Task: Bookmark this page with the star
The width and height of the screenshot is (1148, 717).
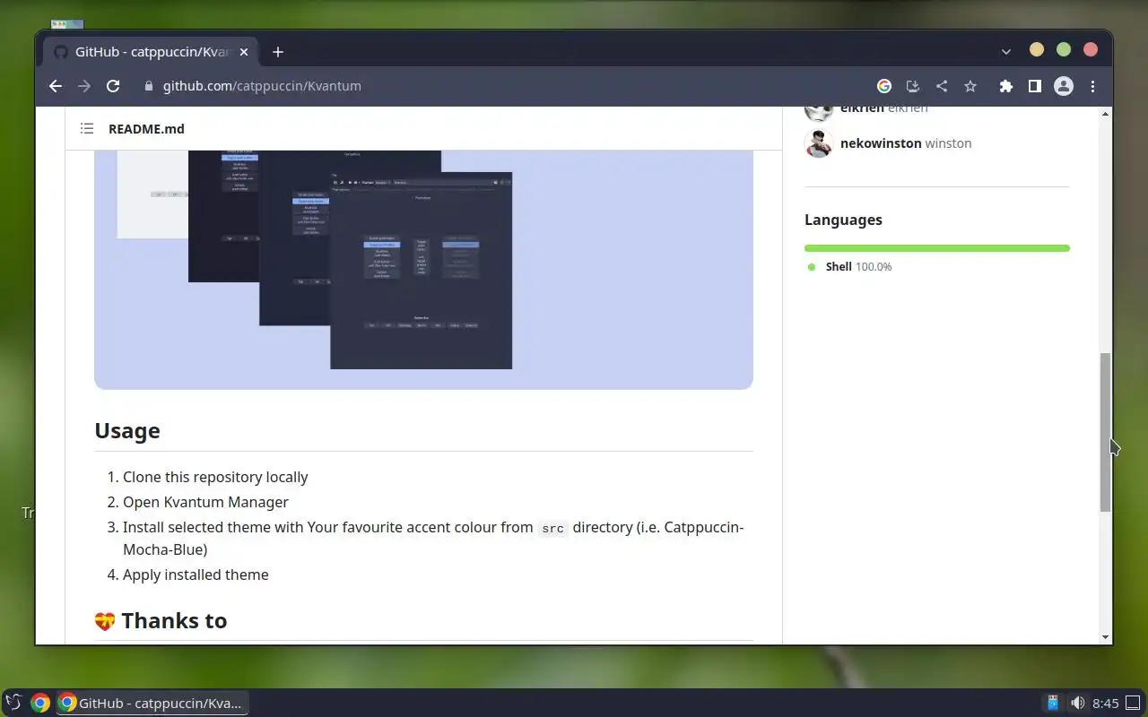Action: coord(970,86)
